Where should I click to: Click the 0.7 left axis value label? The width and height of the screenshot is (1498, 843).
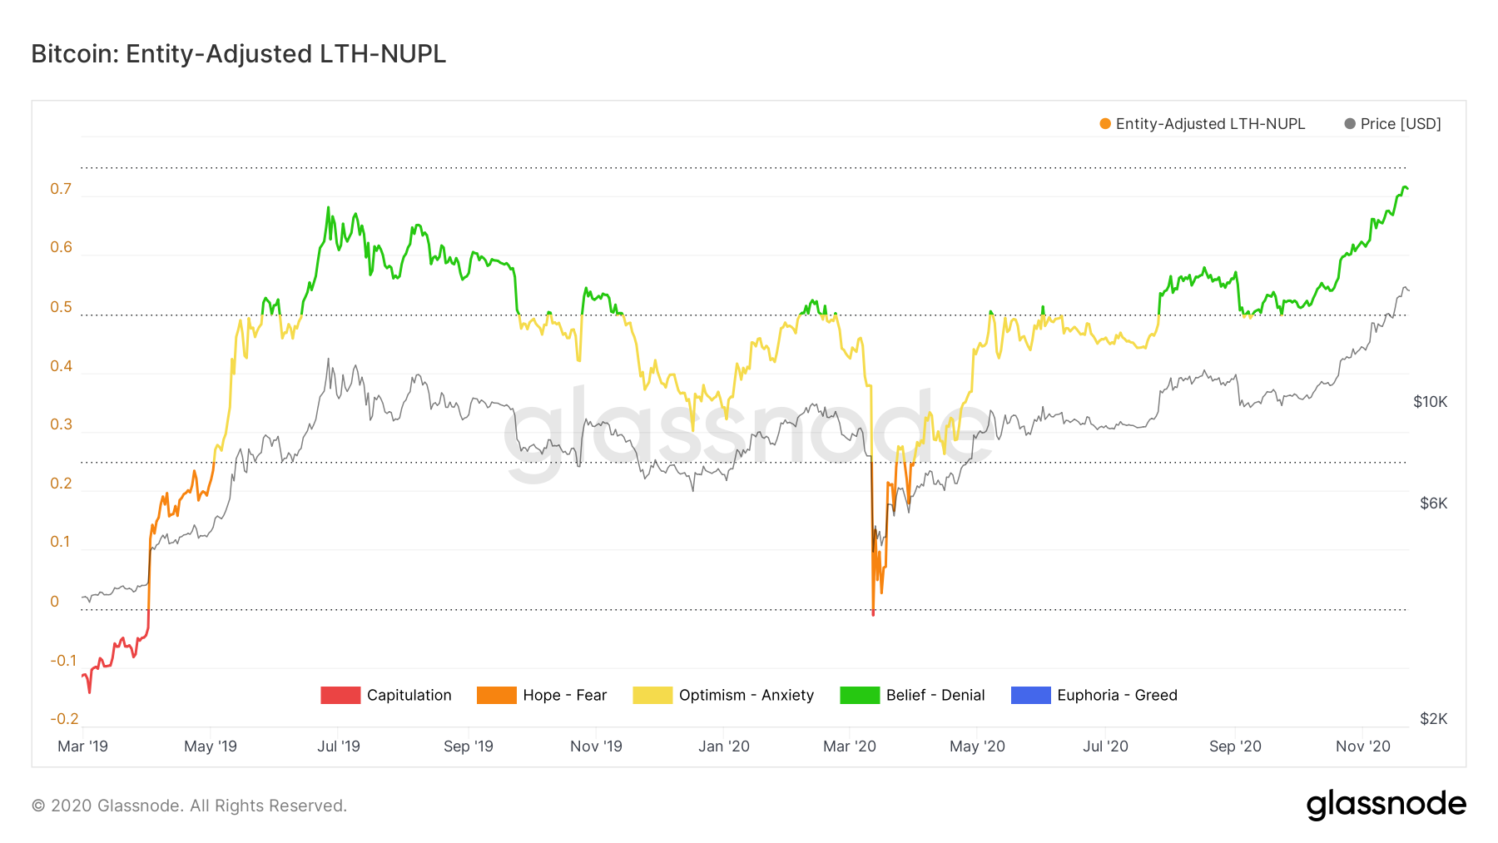[61, 189]
